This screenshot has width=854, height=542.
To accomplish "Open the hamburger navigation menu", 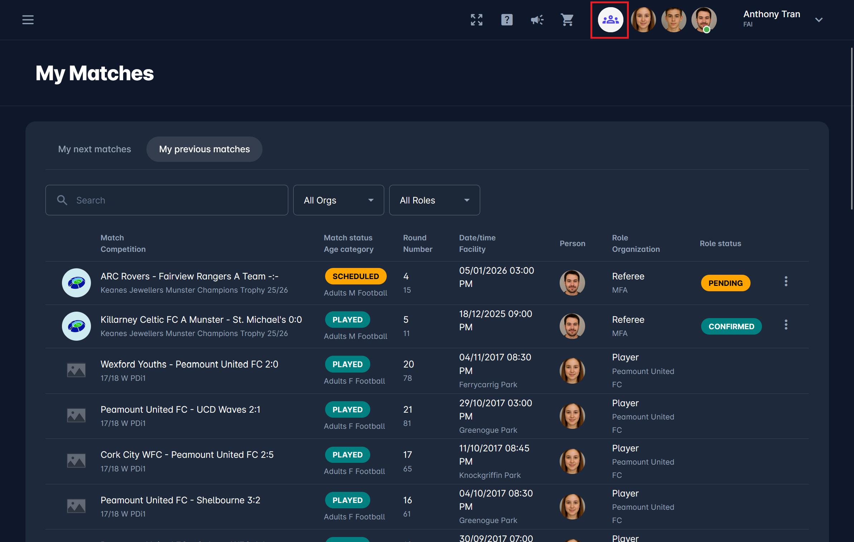I will [28, 20].
